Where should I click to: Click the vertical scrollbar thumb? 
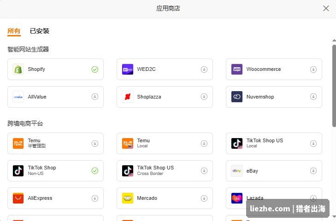point(334,86)
